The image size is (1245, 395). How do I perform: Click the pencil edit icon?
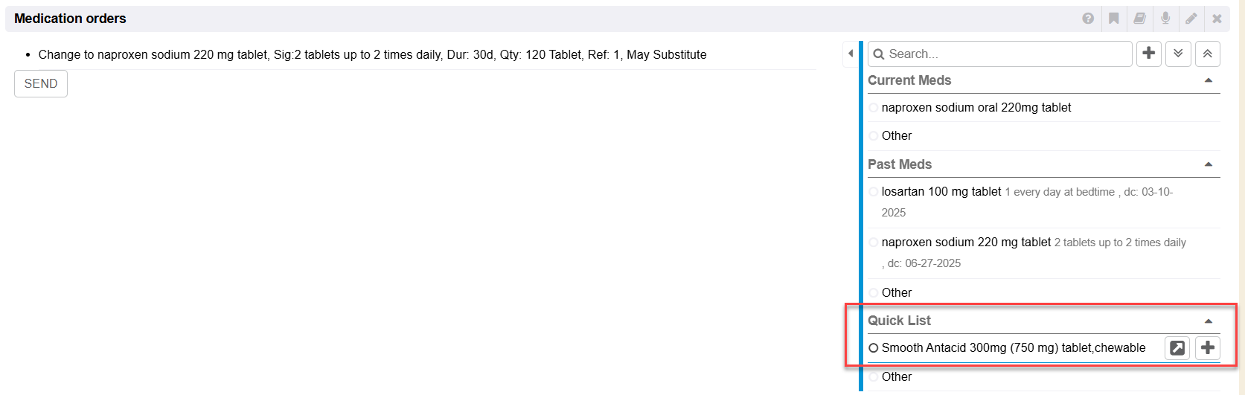click(x=1191, y=19)
